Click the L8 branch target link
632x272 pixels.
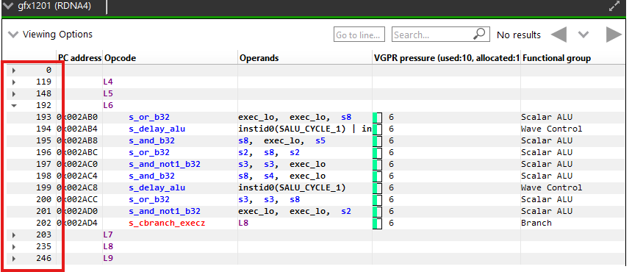(243, 223)
